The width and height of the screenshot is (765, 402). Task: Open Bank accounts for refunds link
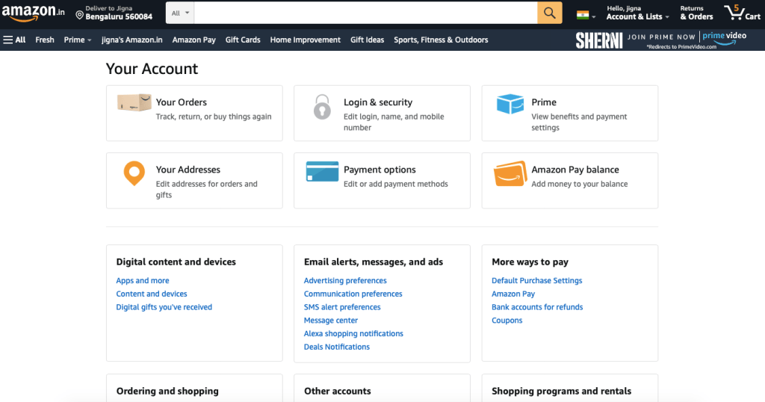[x=537, y=307]
